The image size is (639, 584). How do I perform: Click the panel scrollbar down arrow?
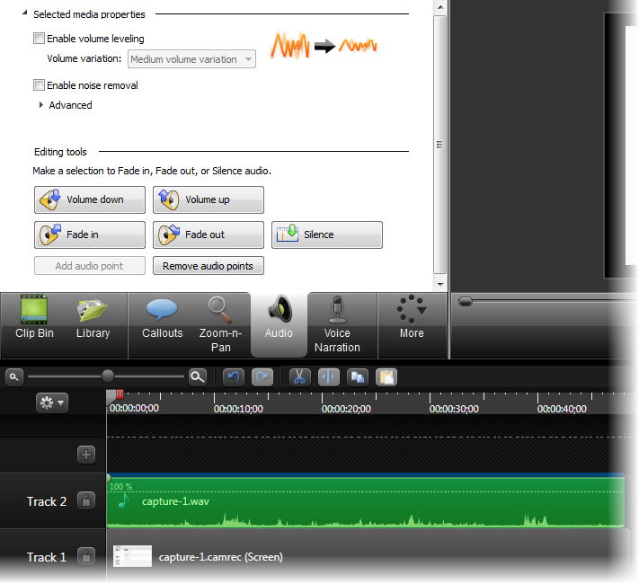pyautogui.click(x=440, y=285)
